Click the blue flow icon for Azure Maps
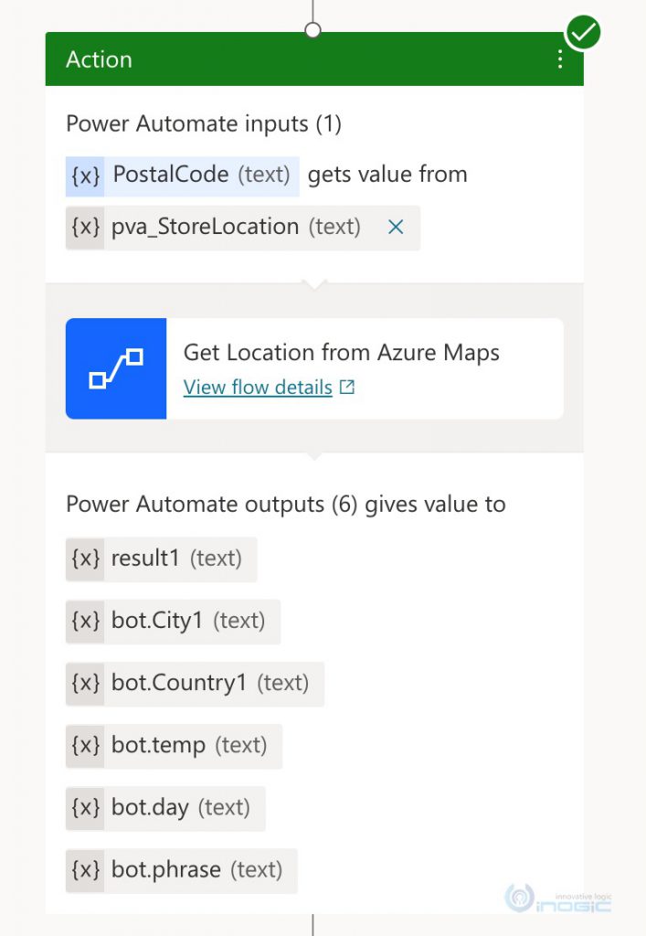 pyautogui.click(x=115, y=367)
